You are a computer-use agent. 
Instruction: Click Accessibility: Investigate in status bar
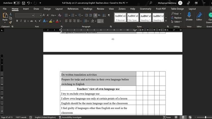[x=70, y=117]
